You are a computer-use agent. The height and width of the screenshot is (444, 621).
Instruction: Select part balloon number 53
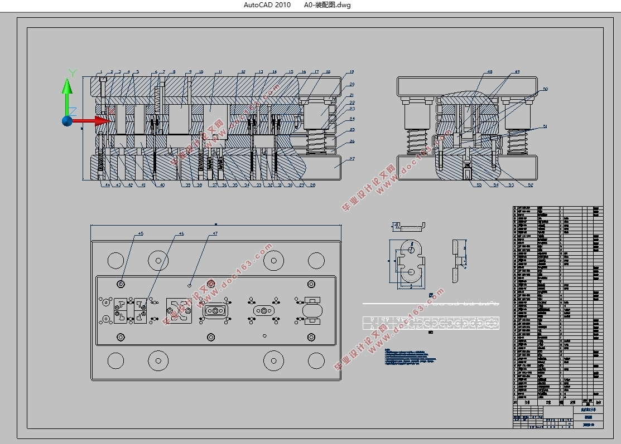point(511,185)
